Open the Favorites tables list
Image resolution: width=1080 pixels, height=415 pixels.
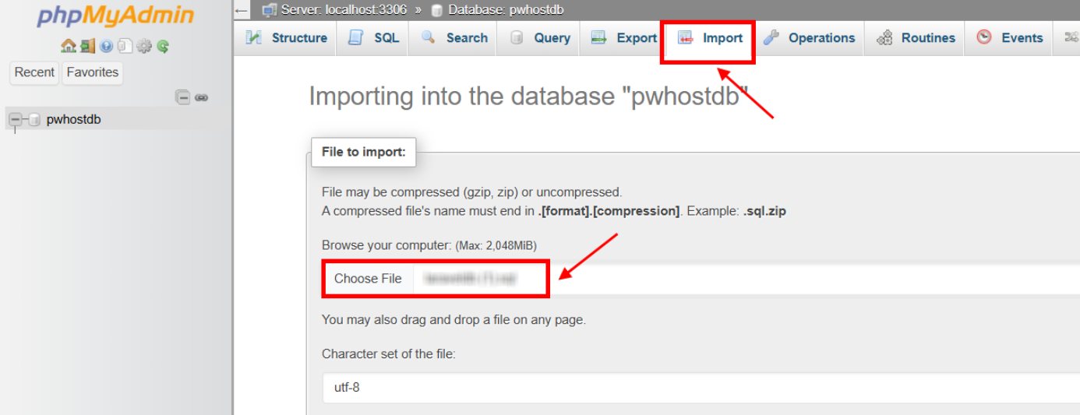[x=93, y=72]
